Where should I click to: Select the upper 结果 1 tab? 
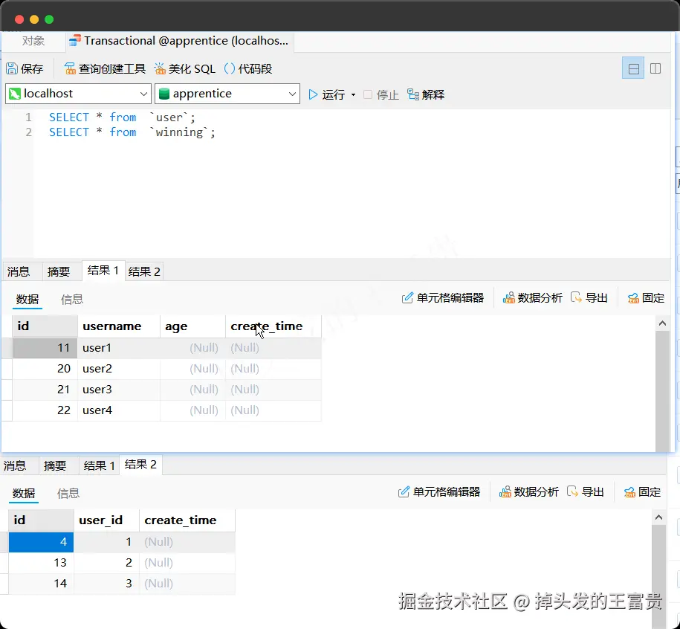103,271
